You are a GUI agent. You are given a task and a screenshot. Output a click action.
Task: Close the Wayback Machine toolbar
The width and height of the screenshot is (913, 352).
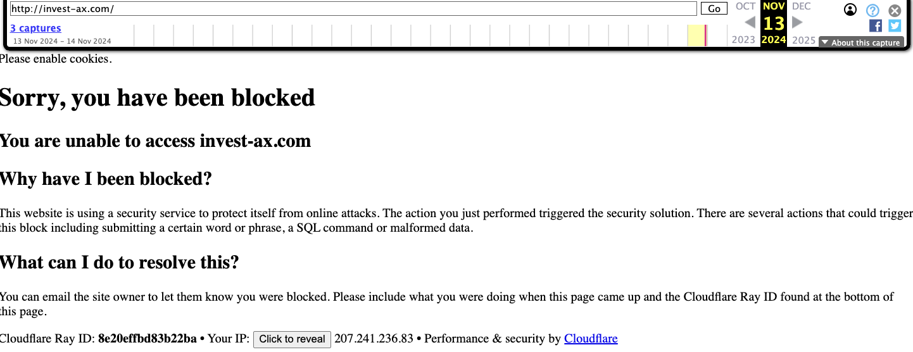[x=894, y=11]
